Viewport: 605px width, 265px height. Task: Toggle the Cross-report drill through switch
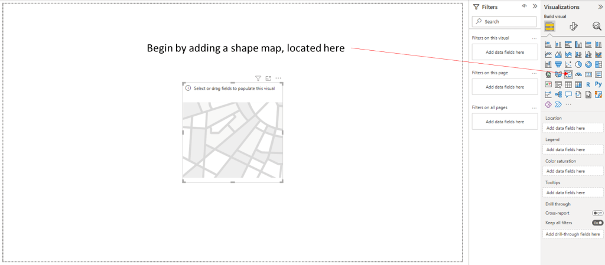[x=597, y=212]
